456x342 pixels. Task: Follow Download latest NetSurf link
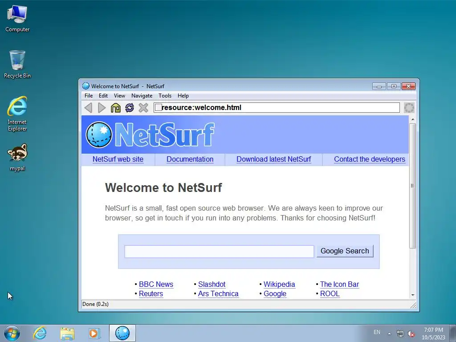pos(274,159)
